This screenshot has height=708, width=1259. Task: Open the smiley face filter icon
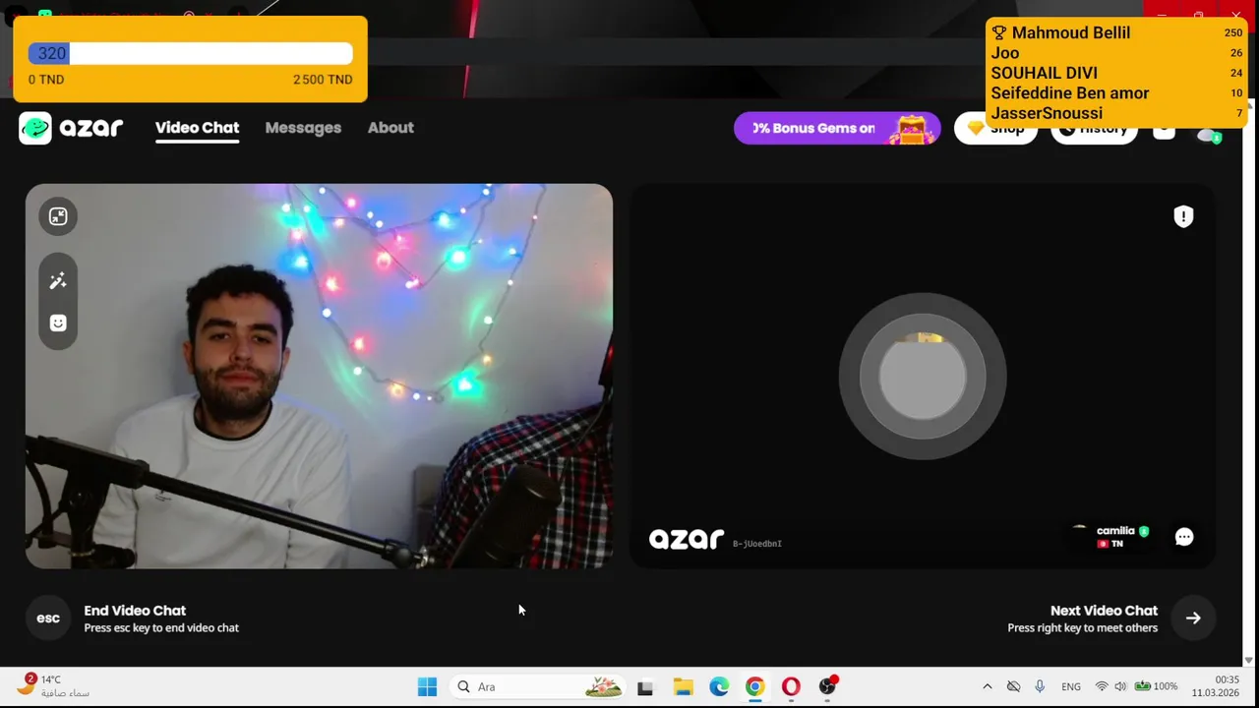coord(58,323)
